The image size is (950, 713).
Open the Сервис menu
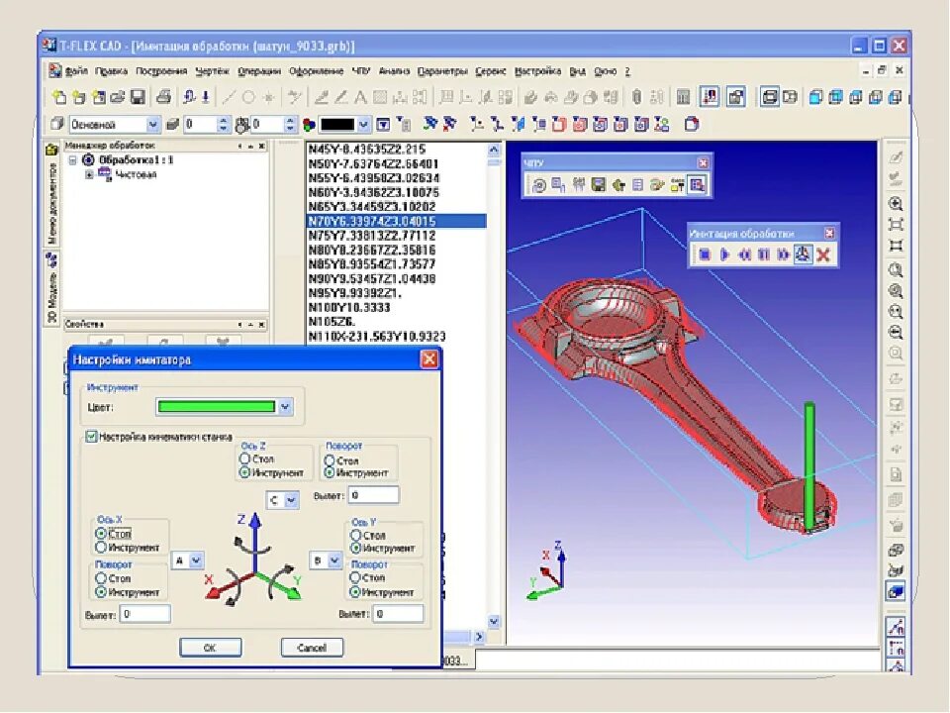tap(490, 71)
